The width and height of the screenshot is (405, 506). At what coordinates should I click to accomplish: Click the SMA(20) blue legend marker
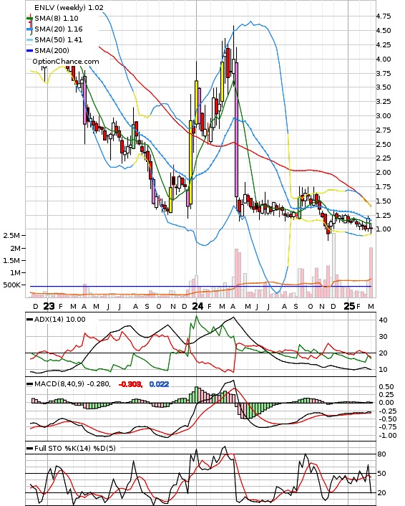point(29,29)
